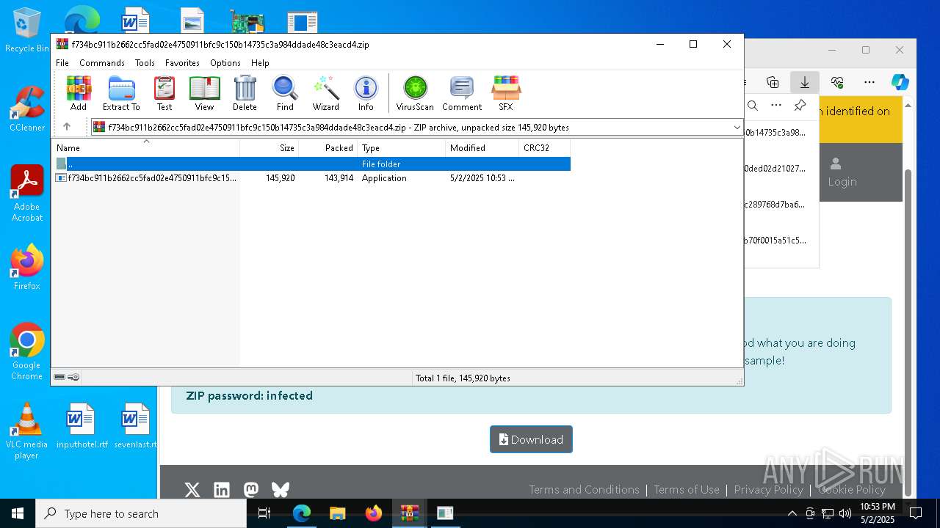This screenshot has height=528, width=940.
Task: Sort by Type column header
Action: 402,147
